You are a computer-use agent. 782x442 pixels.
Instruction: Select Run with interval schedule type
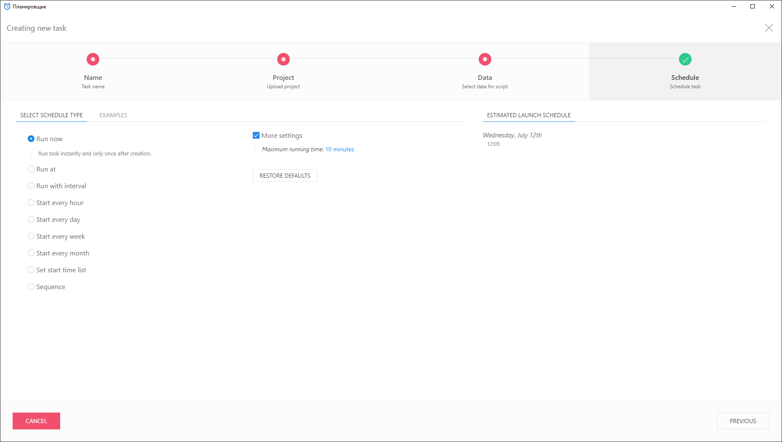pyautogui.click(x=31, y=186)
